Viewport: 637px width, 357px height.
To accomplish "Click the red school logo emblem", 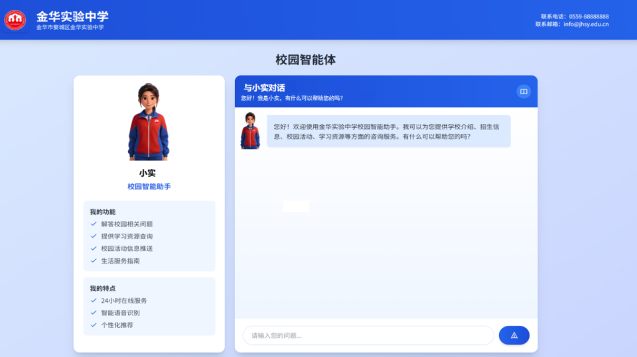I will tap(15, 20).
